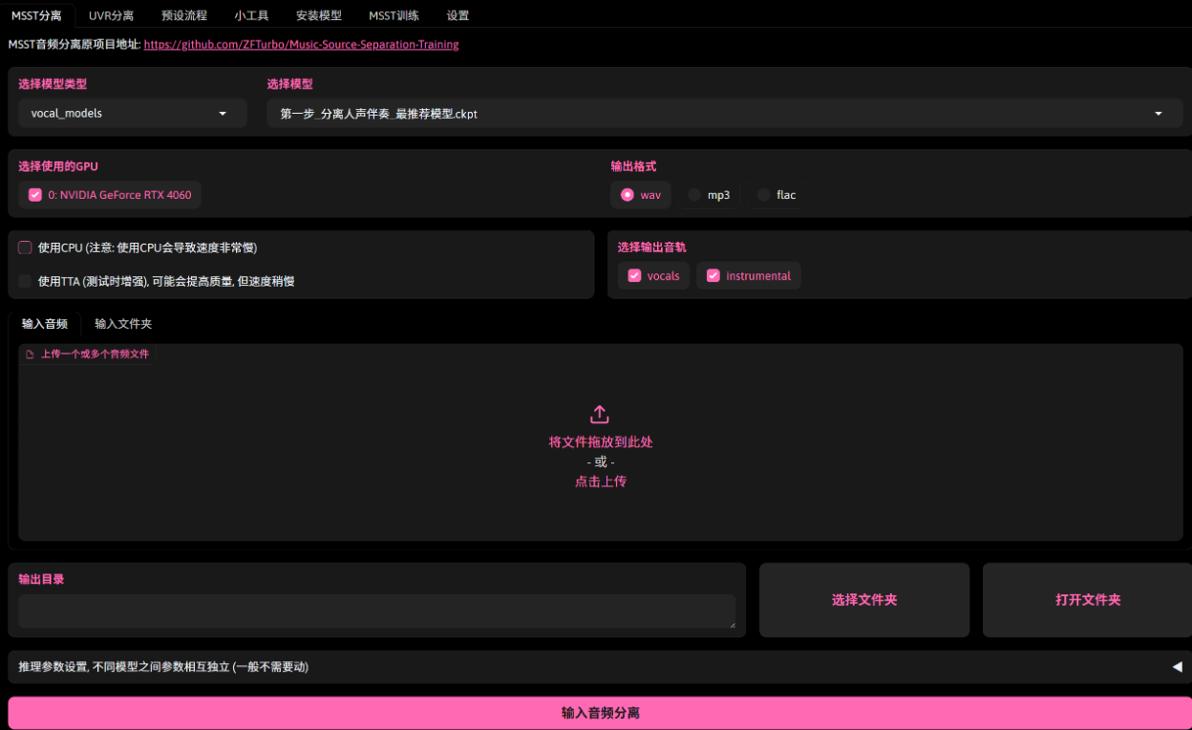
Task: Select mp3 output format
Action: (x=694, y=195)
